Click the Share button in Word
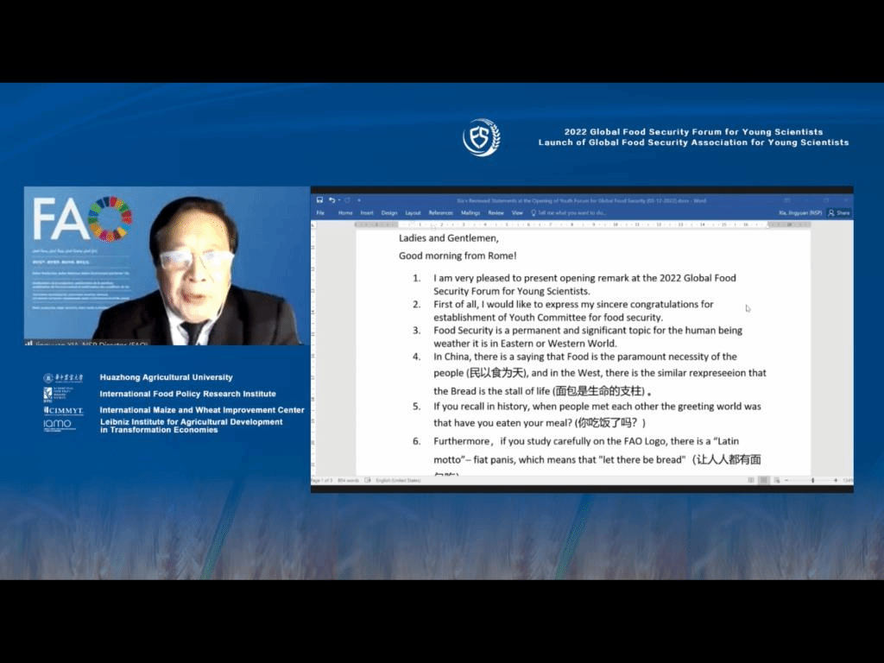 coord(838,212)
